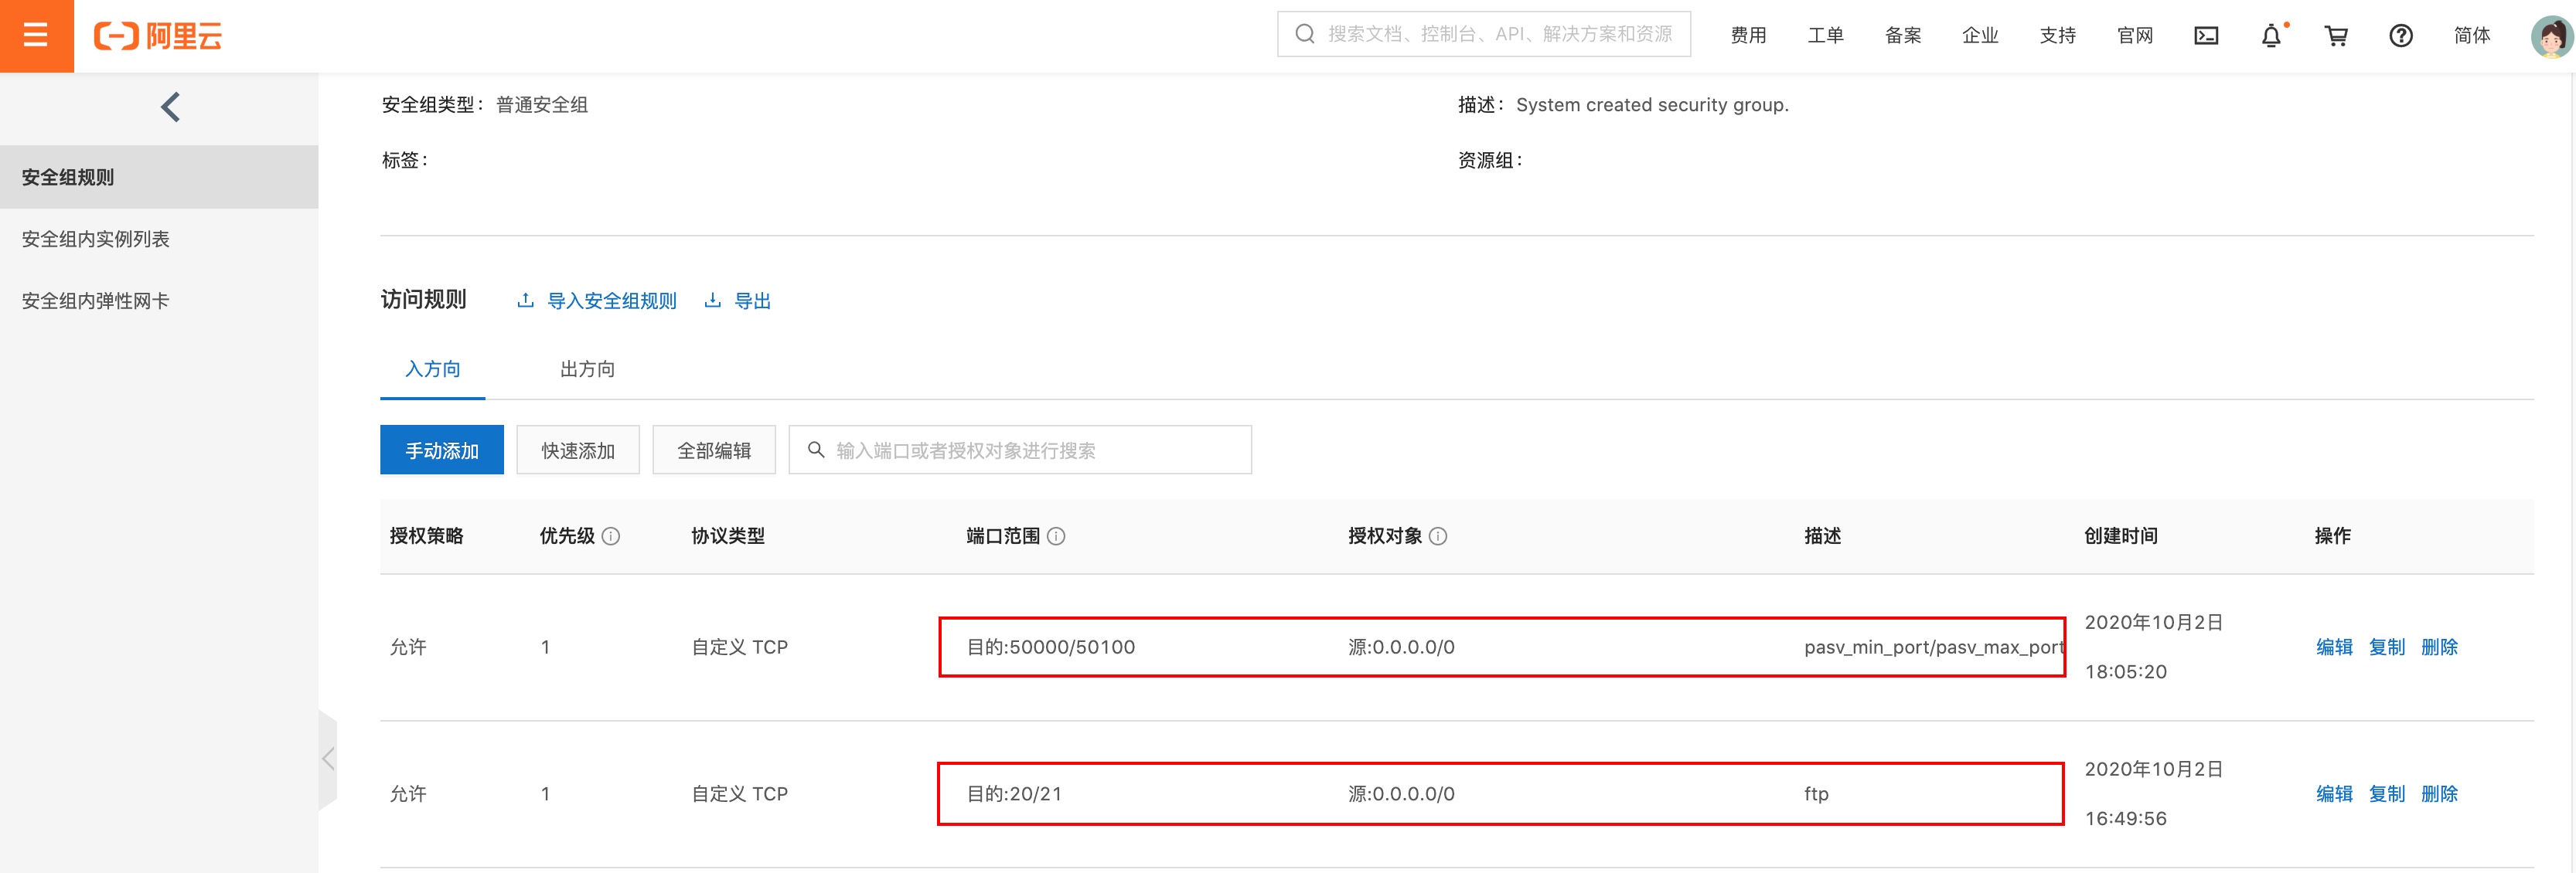
Task: Click the port range info icon
Action: pos(1056,536)
